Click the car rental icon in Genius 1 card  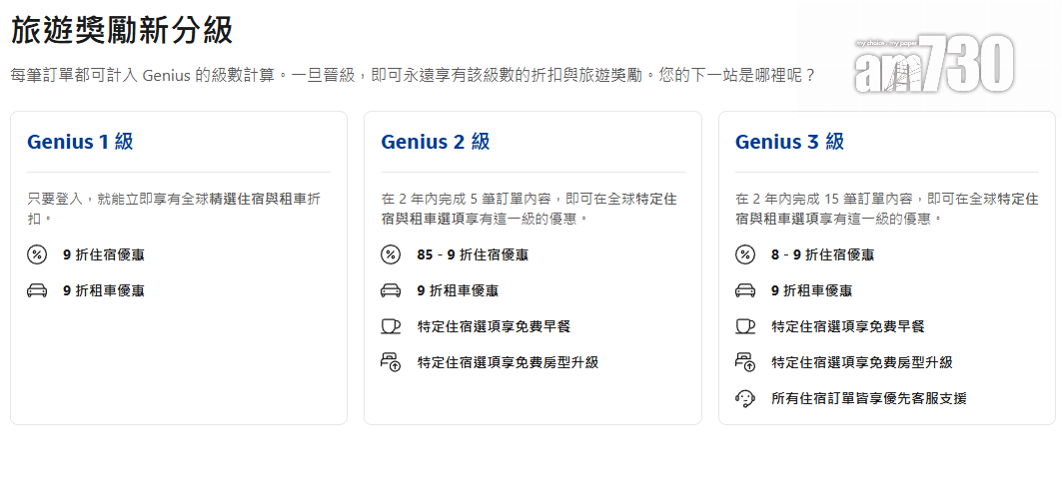(x=37, y=290)
